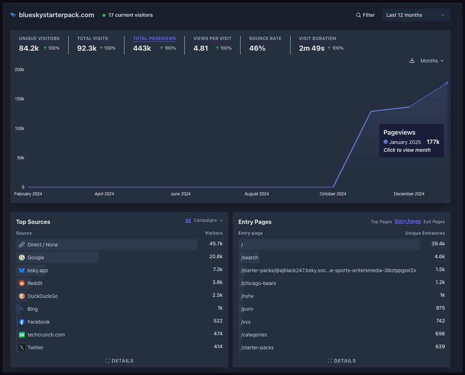Click the January 2025 data point on chart
The width and height of the screenshot is (465, 375).
pos(447,83)
